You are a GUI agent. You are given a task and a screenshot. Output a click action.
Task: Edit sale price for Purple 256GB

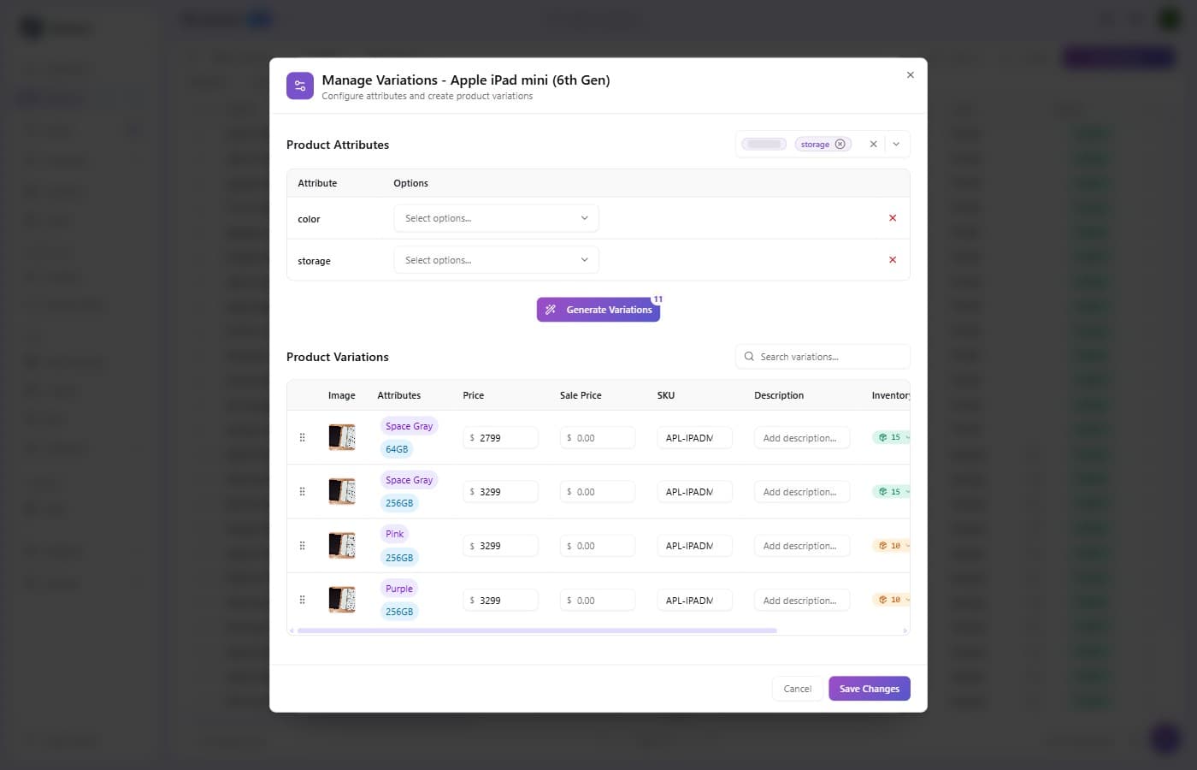tap(598, 601)
